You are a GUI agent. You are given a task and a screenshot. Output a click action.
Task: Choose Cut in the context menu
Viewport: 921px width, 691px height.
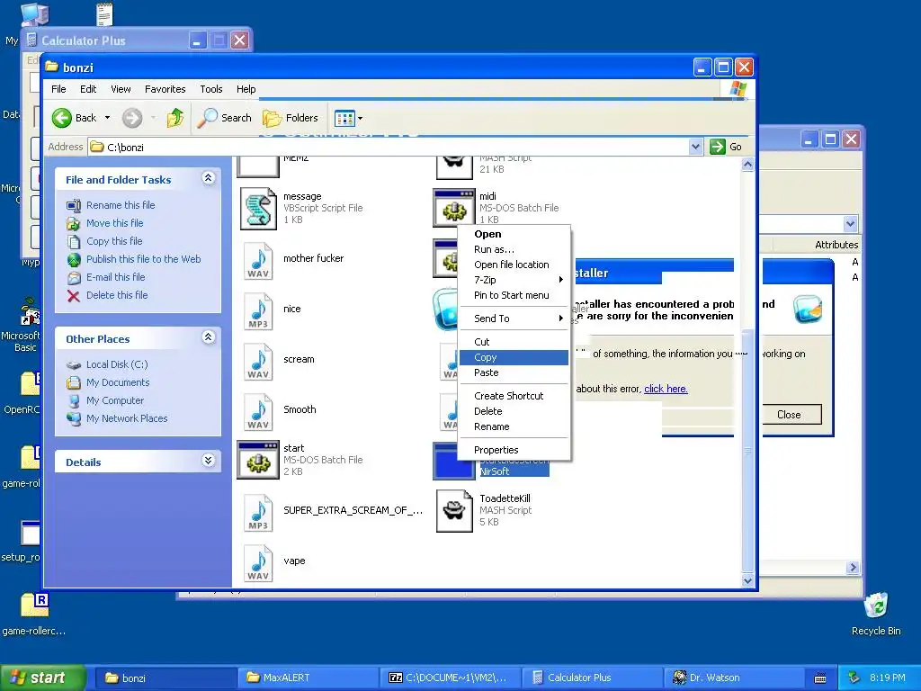coord(514,342)
